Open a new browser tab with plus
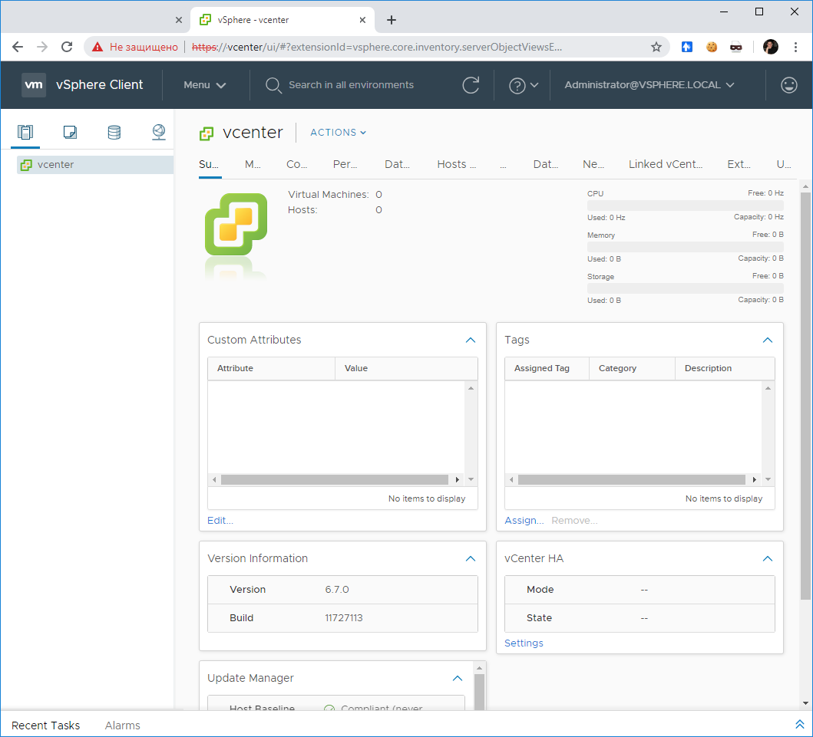This screenshot has width=813, height=737. (x=392, y=20)
